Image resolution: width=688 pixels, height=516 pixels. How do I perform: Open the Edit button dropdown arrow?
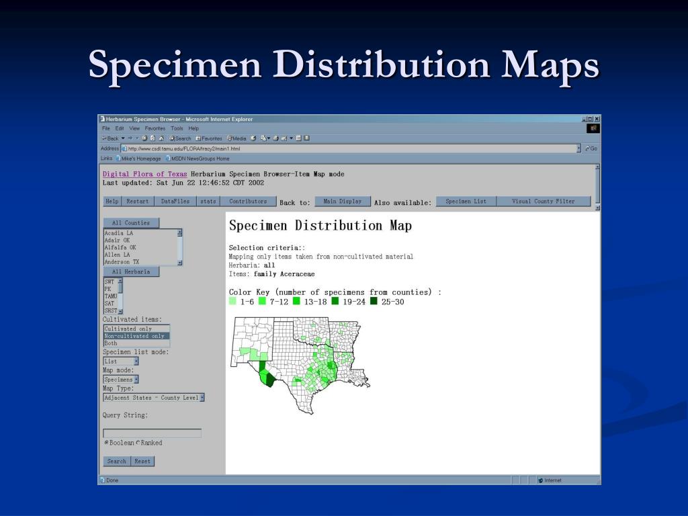[x=292, y=138]
